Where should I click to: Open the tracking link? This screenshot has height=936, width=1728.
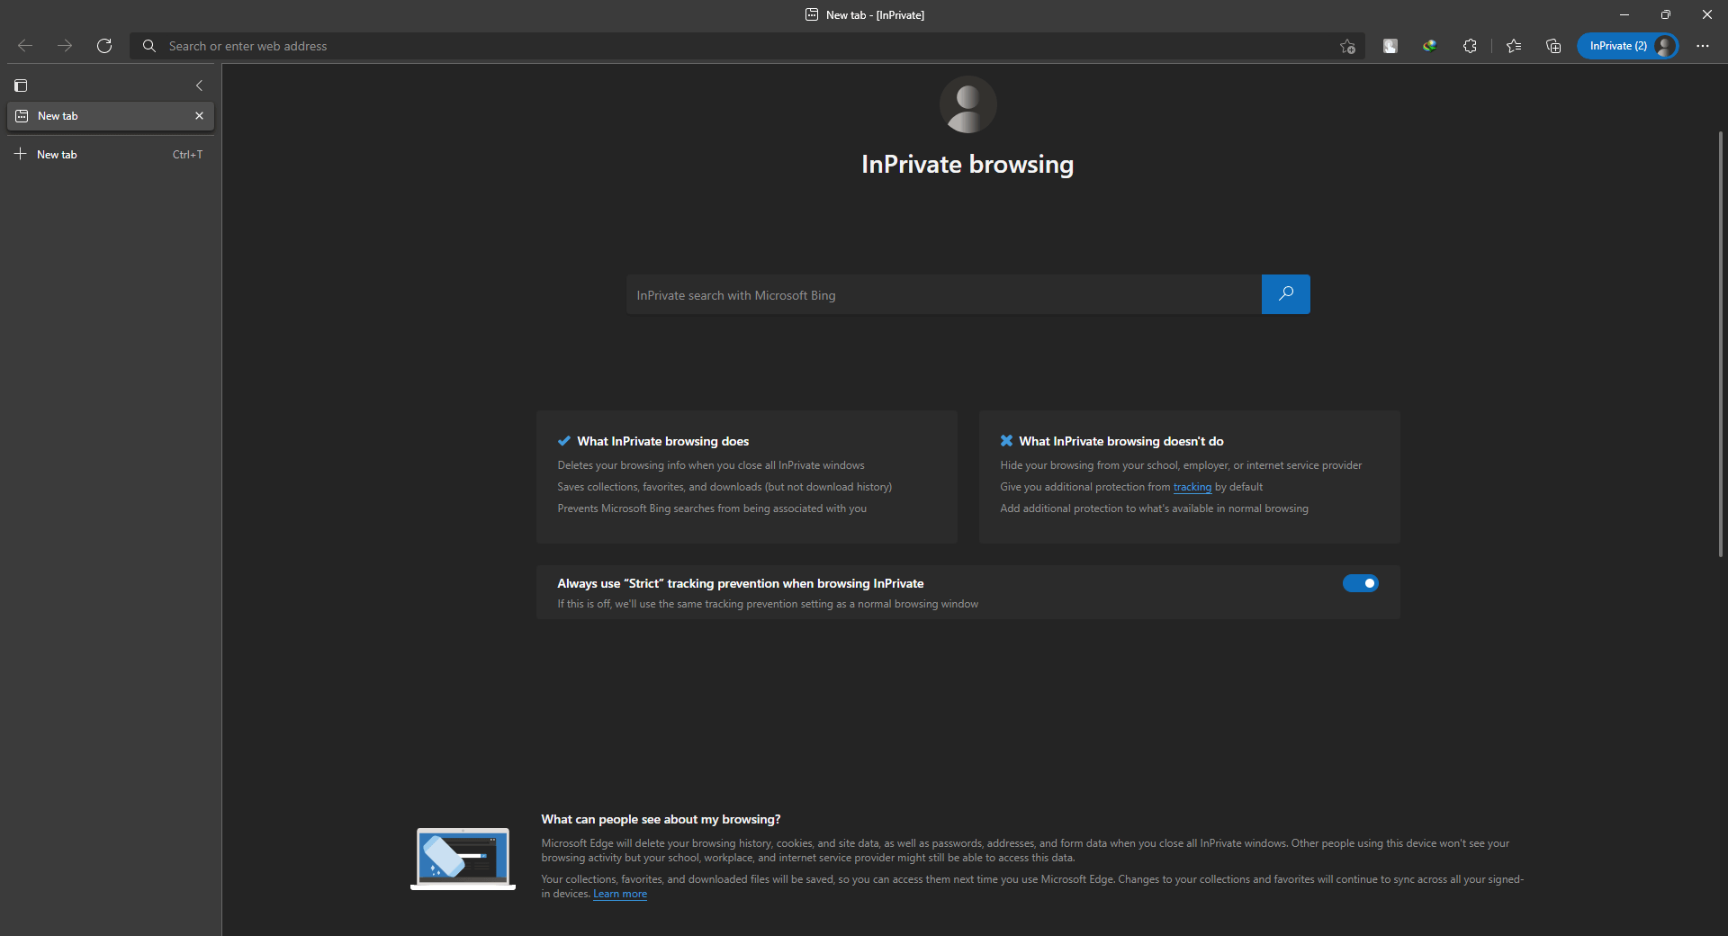(1192, 487)
